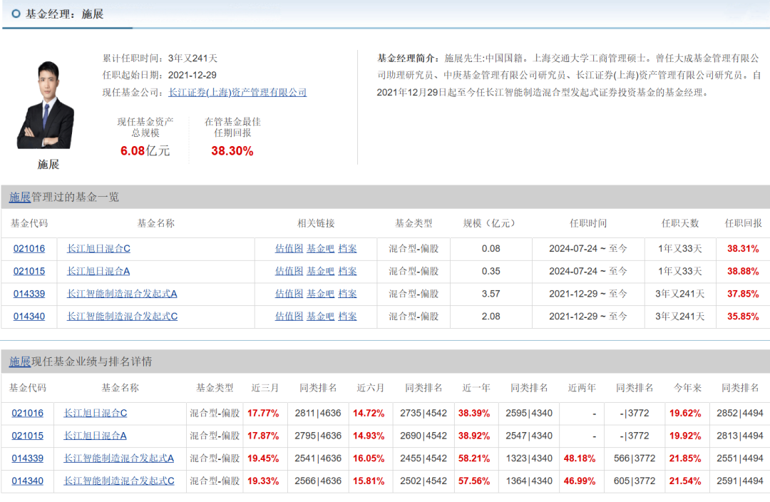Open 基金吧 link for 长江智能制造混合发起式C
The width and height of the screenshot is (770, 502).
pyautogui.click(x=320, y=317)
